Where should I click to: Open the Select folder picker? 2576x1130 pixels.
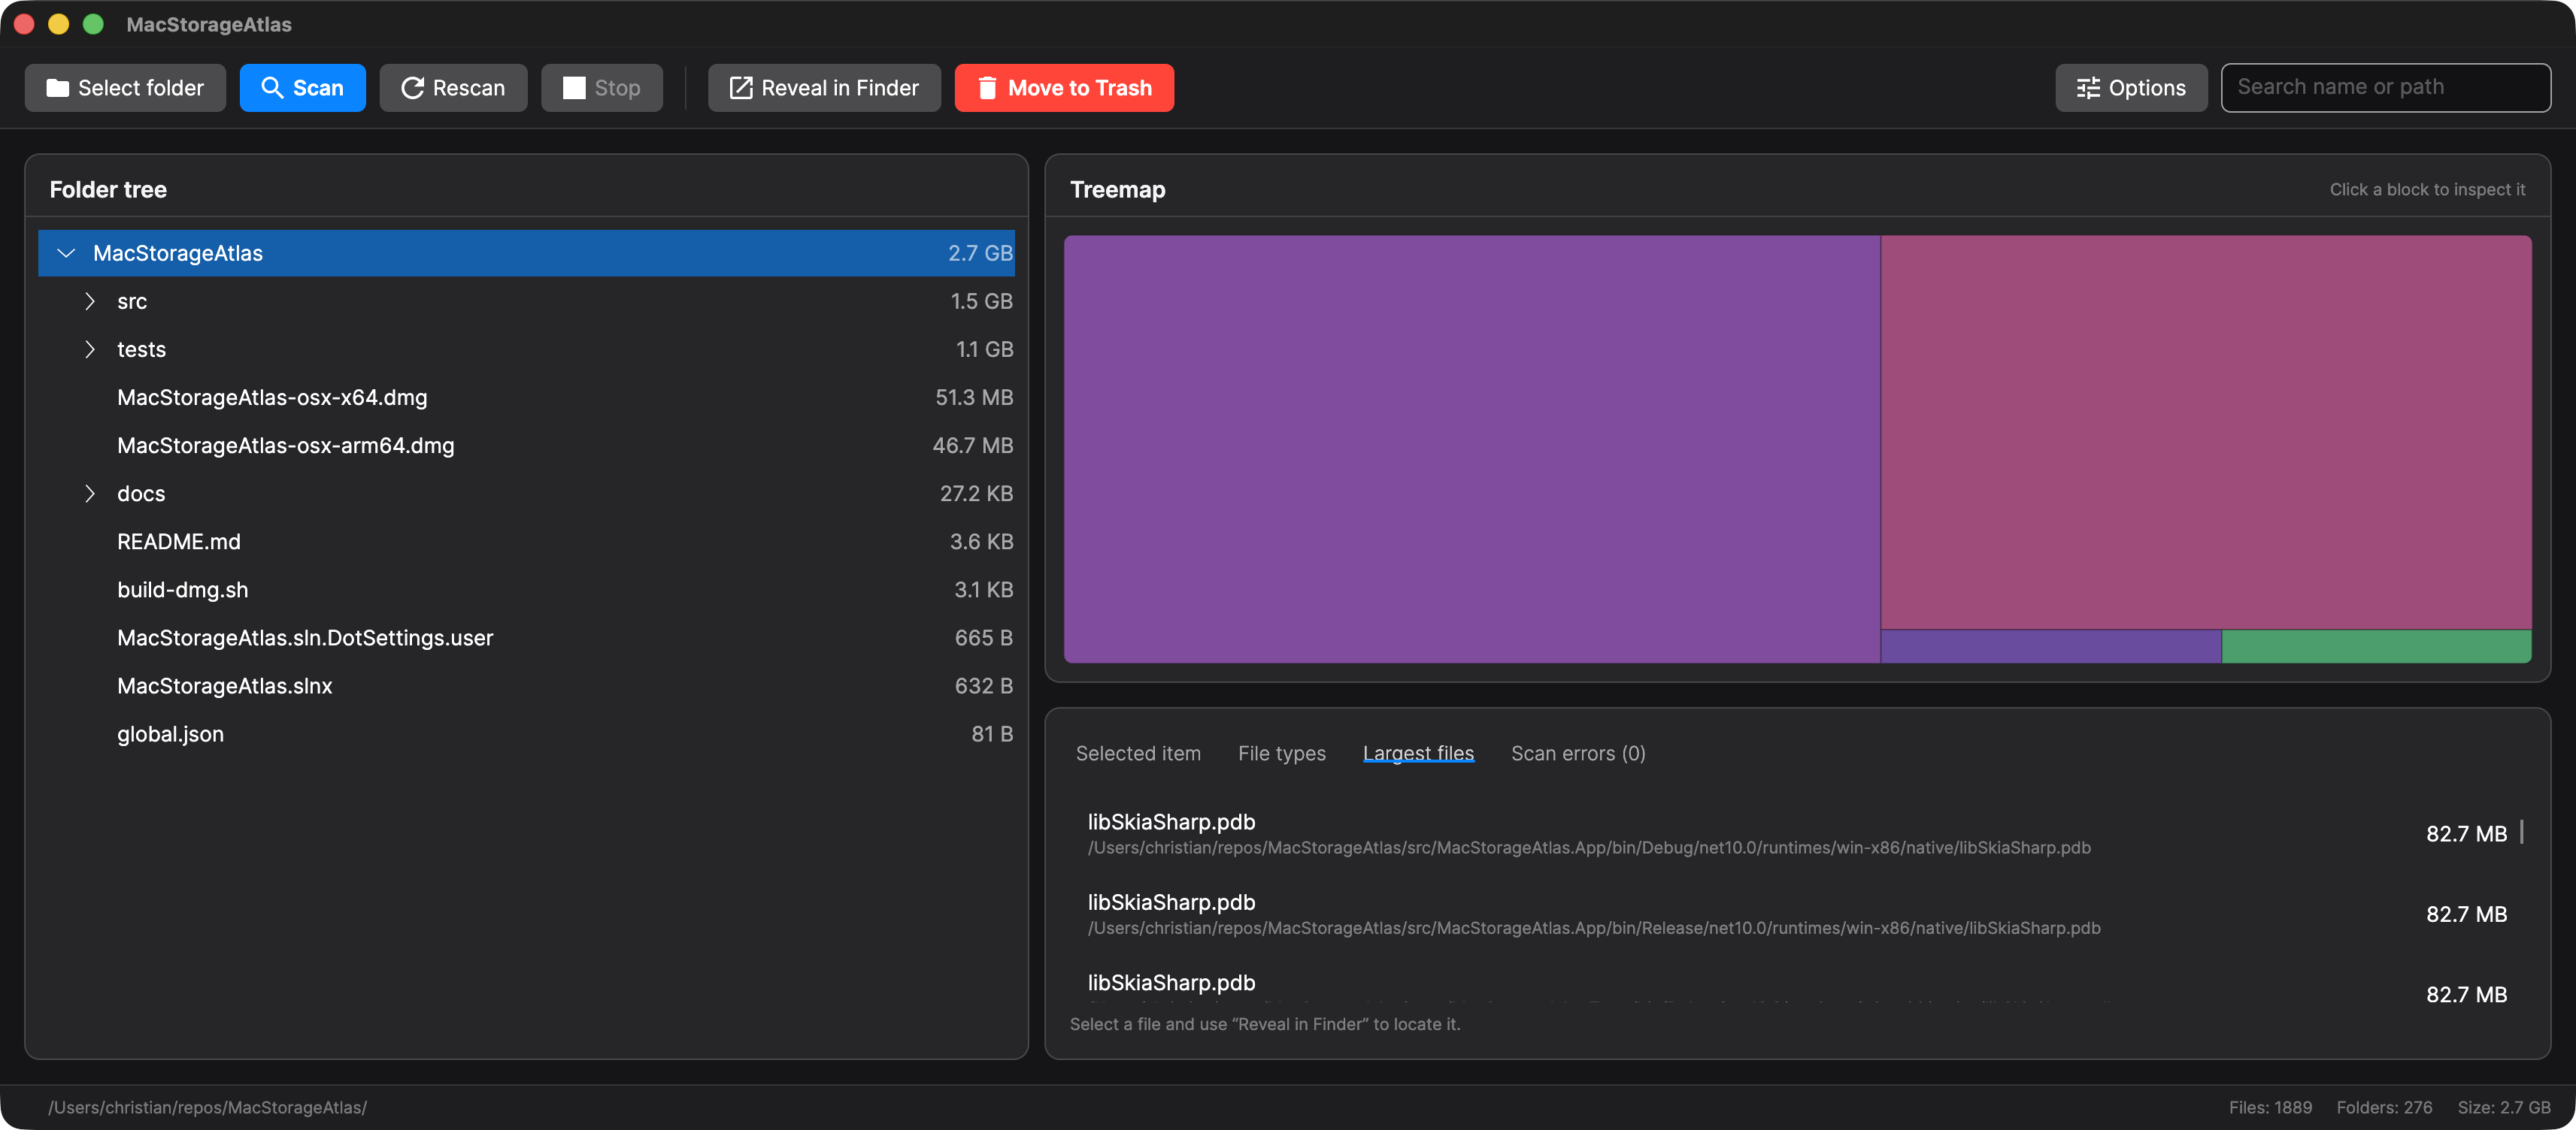pyautogui.click(x=125, y=88)
